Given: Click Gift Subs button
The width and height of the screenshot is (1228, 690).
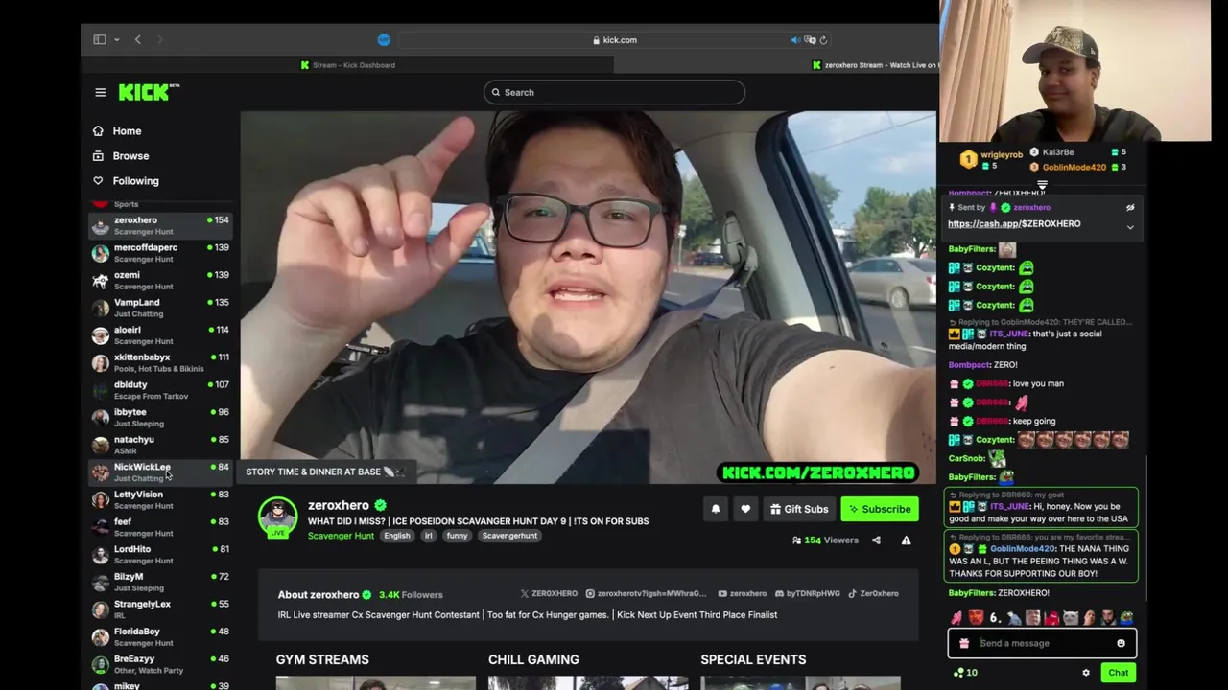Looking at the screenshot, I should 799,509.
